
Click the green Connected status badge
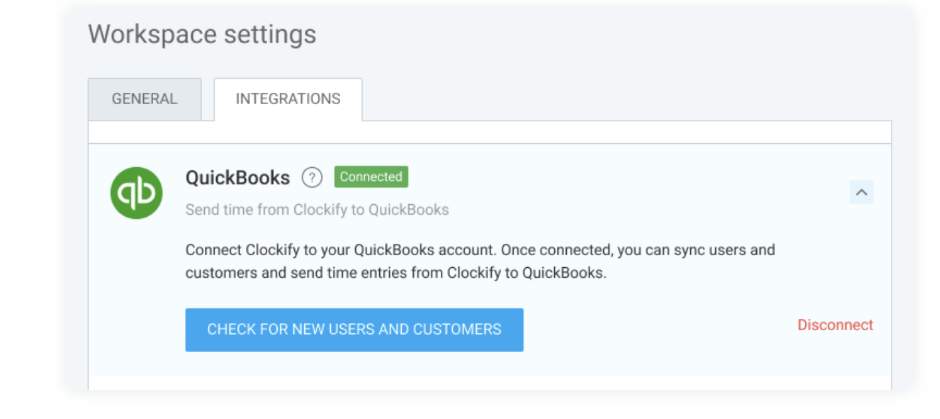(x=371, y=177)
